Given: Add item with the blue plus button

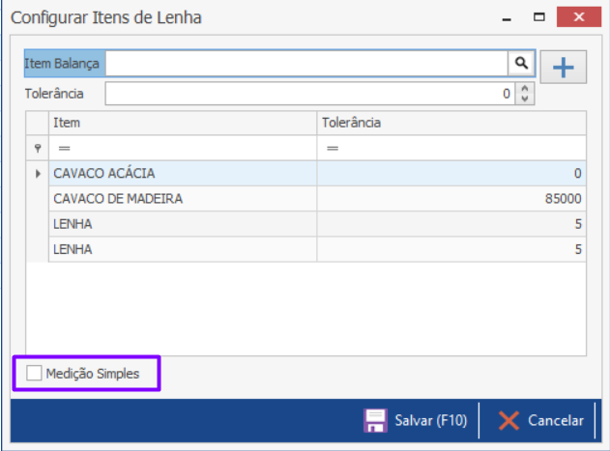Looking at the screenshot, I should point(563,67).
